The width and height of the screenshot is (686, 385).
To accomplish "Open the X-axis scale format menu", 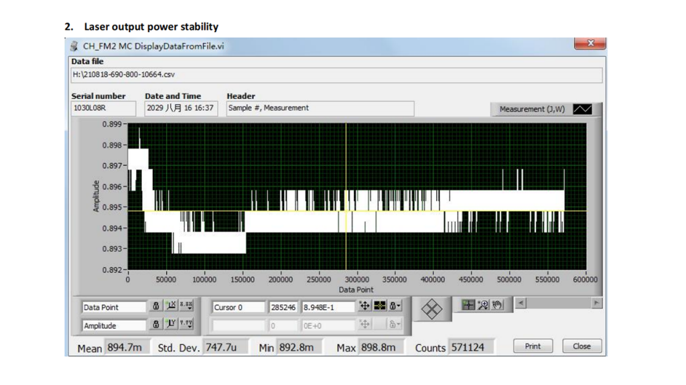I will 186,306.
